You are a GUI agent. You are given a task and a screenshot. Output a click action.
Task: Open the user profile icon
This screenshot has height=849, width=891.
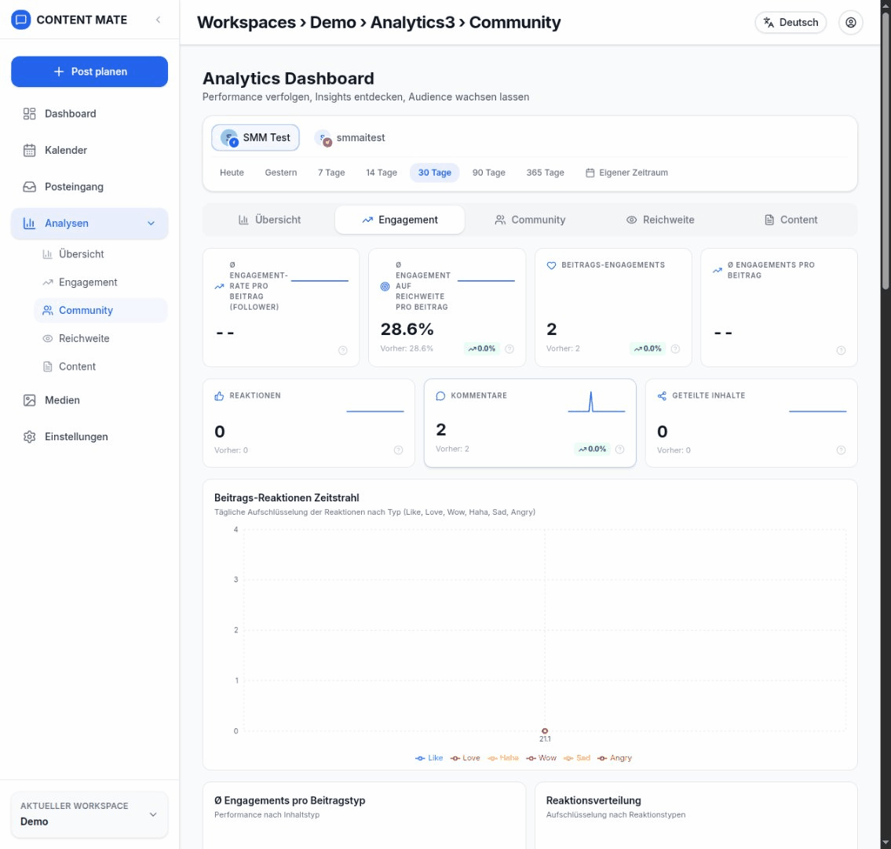pos(850,23)
